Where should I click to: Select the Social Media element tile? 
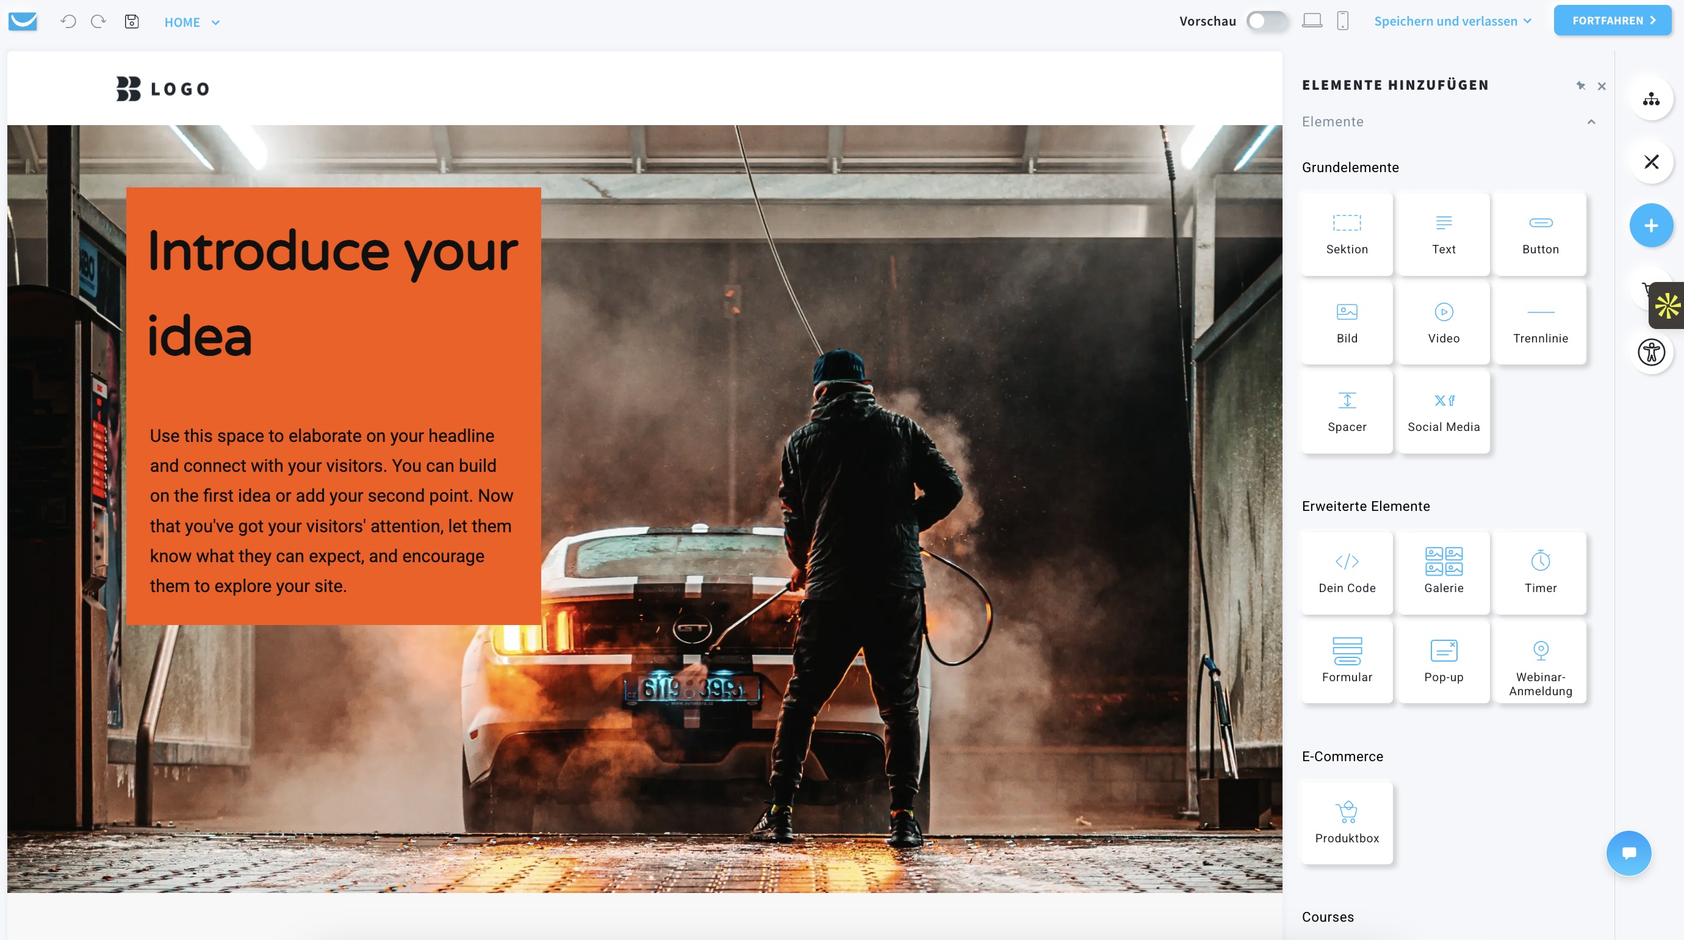[x=1444, y=411]
